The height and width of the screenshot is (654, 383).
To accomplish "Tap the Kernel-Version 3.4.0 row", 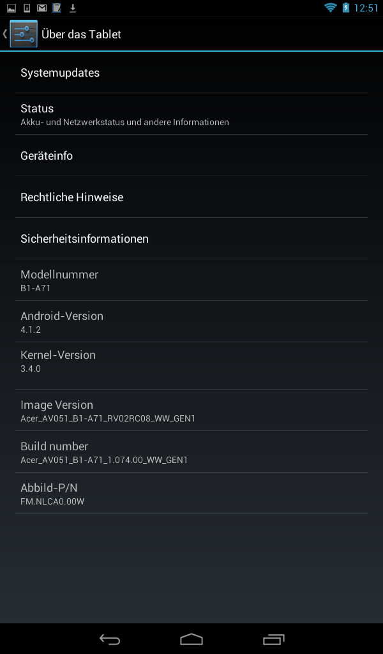I will point(191,366).
